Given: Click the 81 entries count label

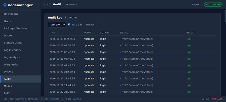Looking at the screenshot, I should pyautogui.click(x=71, y=18).
